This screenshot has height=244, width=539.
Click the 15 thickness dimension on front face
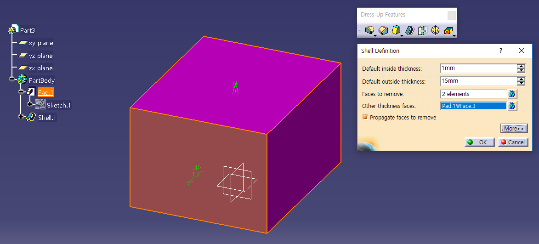[196, 174]
